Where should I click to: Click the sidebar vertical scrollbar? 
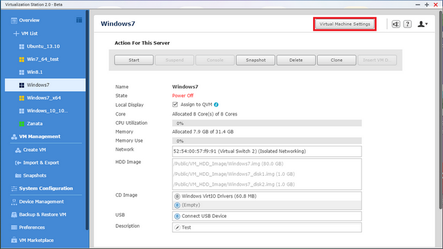(87, 120)
